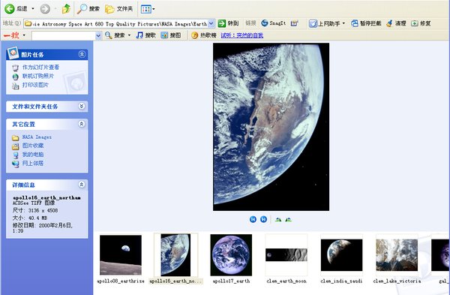Select the clem_earth_moon thumbnail
Viewport: 450px width, 295px height.
pos(286,255)
